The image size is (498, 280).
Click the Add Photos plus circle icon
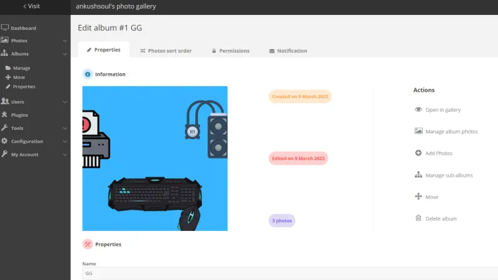click(418, 153)
